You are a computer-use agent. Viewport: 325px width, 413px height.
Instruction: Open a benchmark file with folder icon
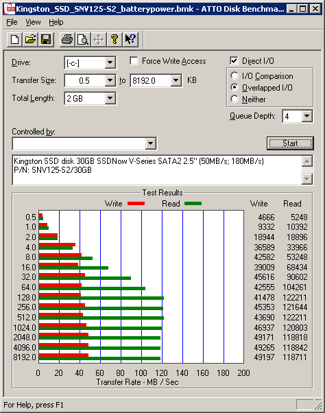tap(30, 40)
